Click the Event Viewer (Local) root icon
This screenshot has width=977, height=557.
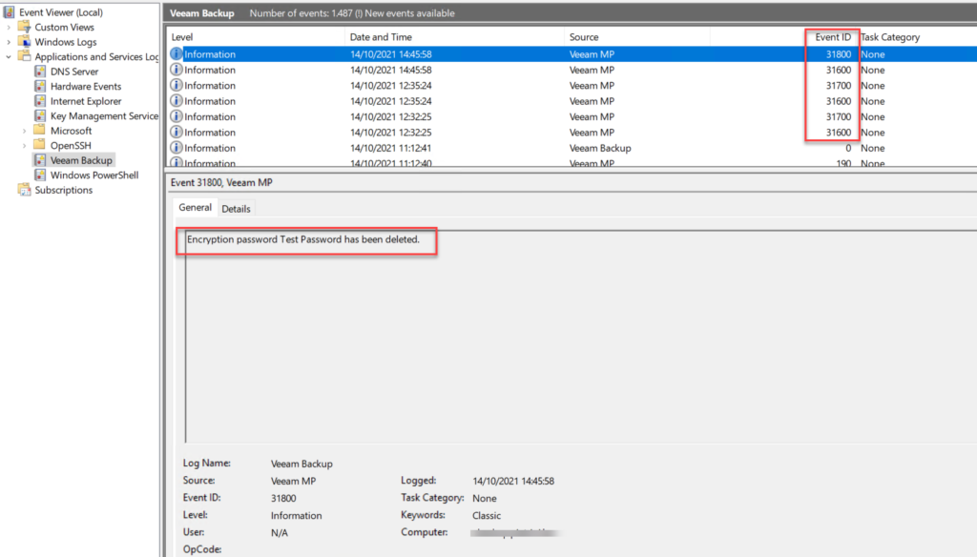coord(9,11)
